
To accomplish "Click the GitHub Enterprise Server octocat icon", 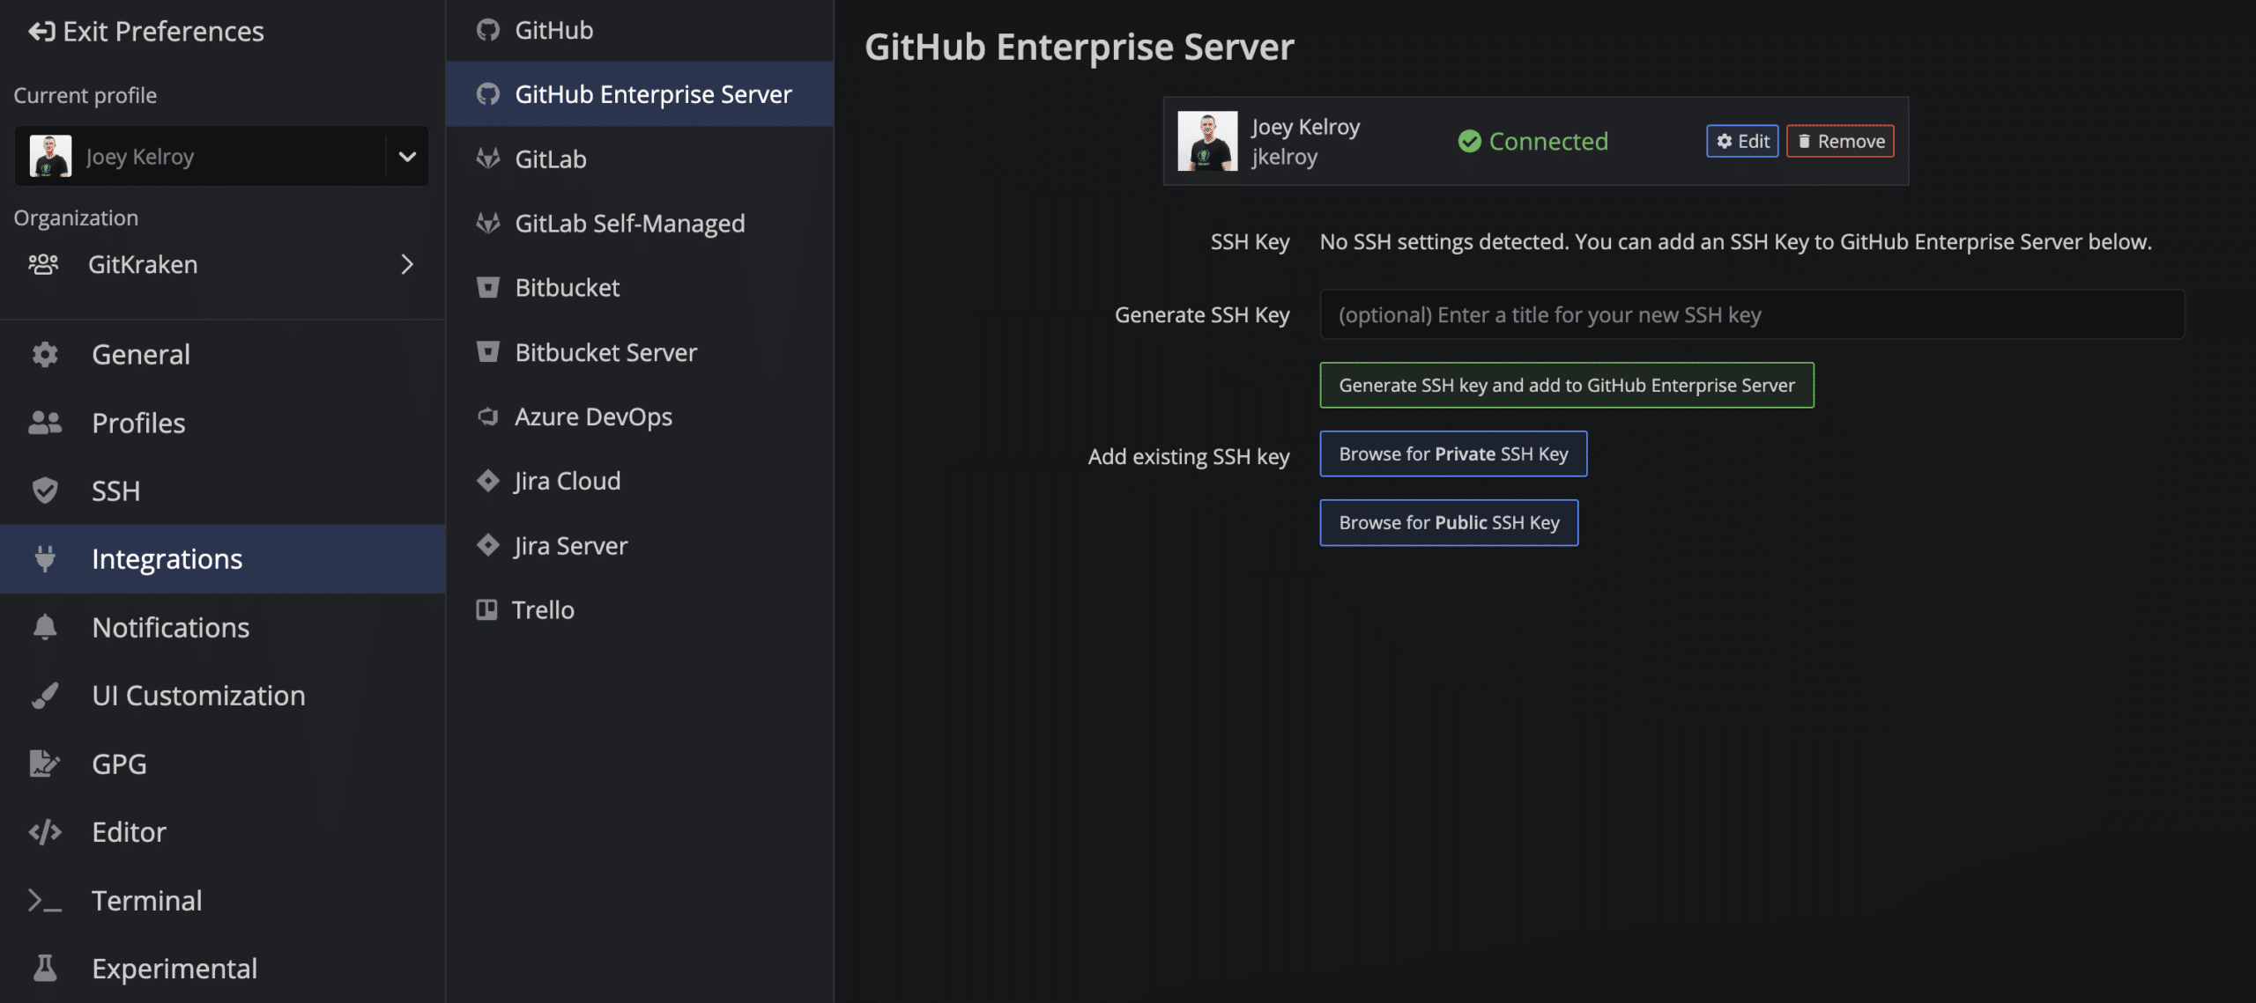I will coord(487,94).
